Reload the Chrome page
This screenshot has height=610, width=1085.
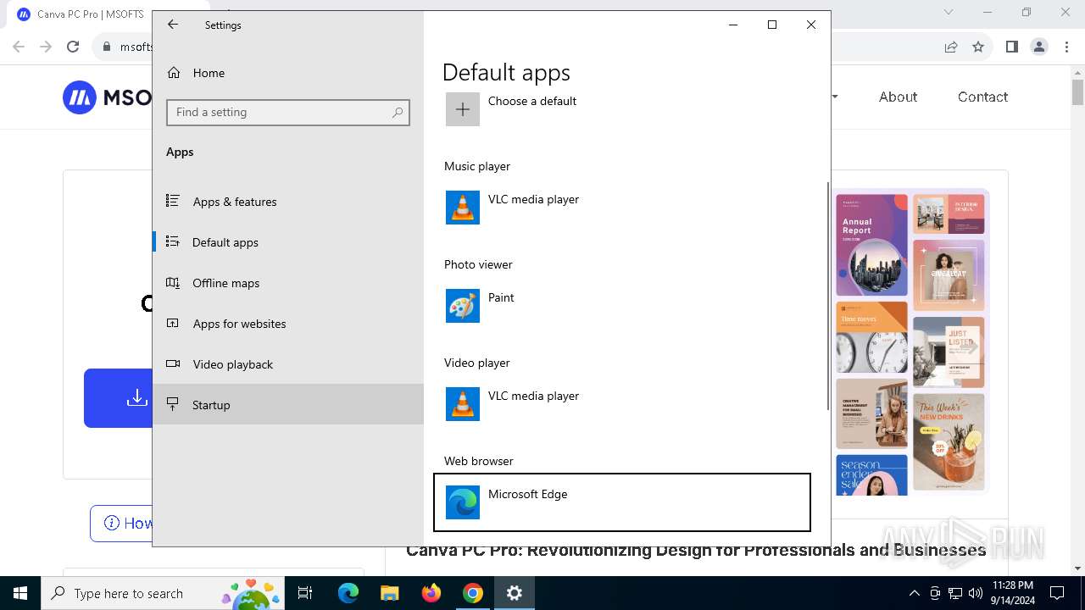pyautogui.click(x=73, y=47)
